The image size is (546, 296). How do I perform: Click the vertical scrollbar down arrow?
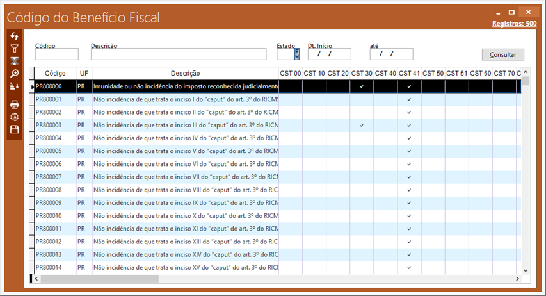click(x=526, y=270)
